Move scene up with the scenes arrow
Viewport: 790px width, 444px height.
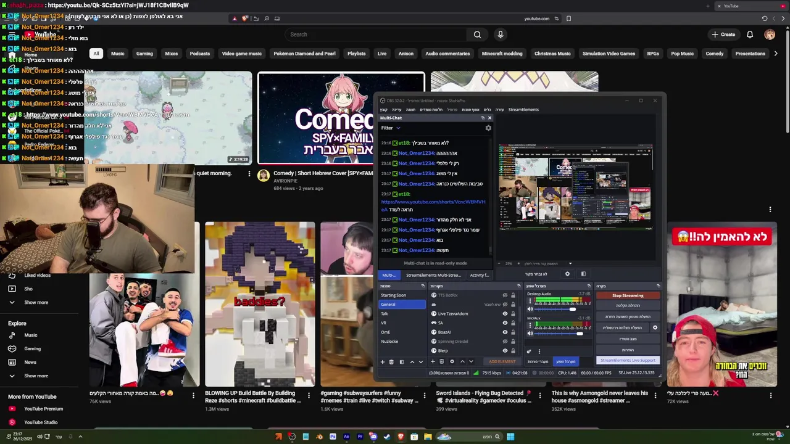pos(412,362)
